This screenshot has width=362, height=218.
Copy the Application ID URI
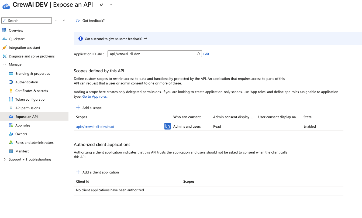coord(199,54)
